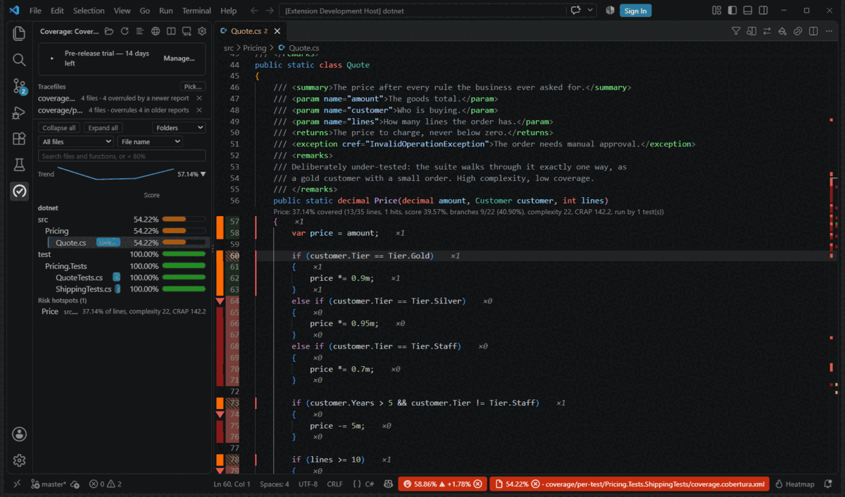Click the filter funnel icon in editor toolbar
Image resolution: width=845 pixels, height=497 pixels.
pyautogui.click(x=736, y=31)
